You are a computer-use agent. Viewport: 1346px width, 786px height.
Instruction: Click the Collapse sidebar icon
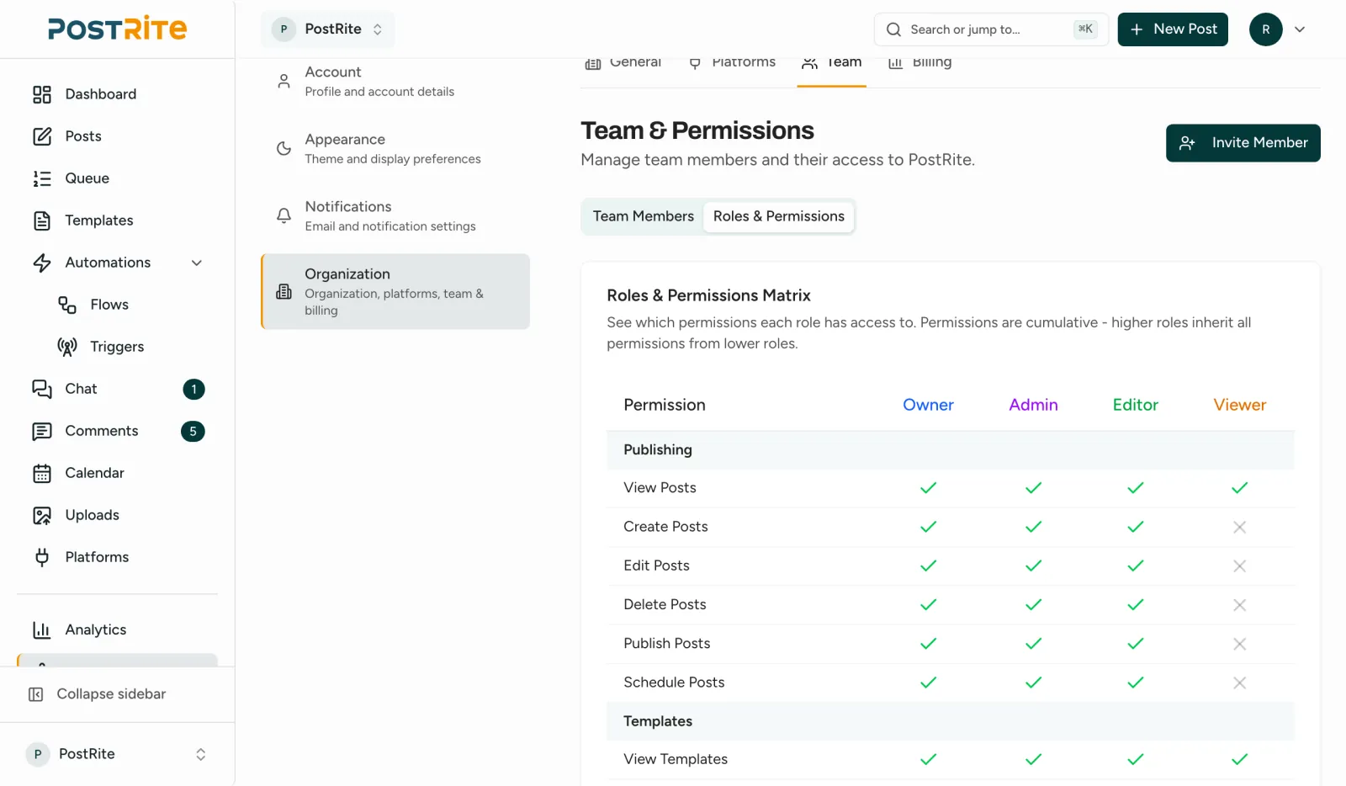coord(36,694)
